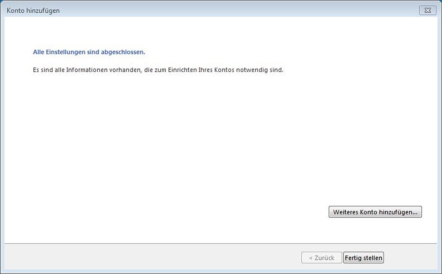Click the grayed-out Zurück button
The width and height of the screenshot is (442, 274).
coord(321,258)
